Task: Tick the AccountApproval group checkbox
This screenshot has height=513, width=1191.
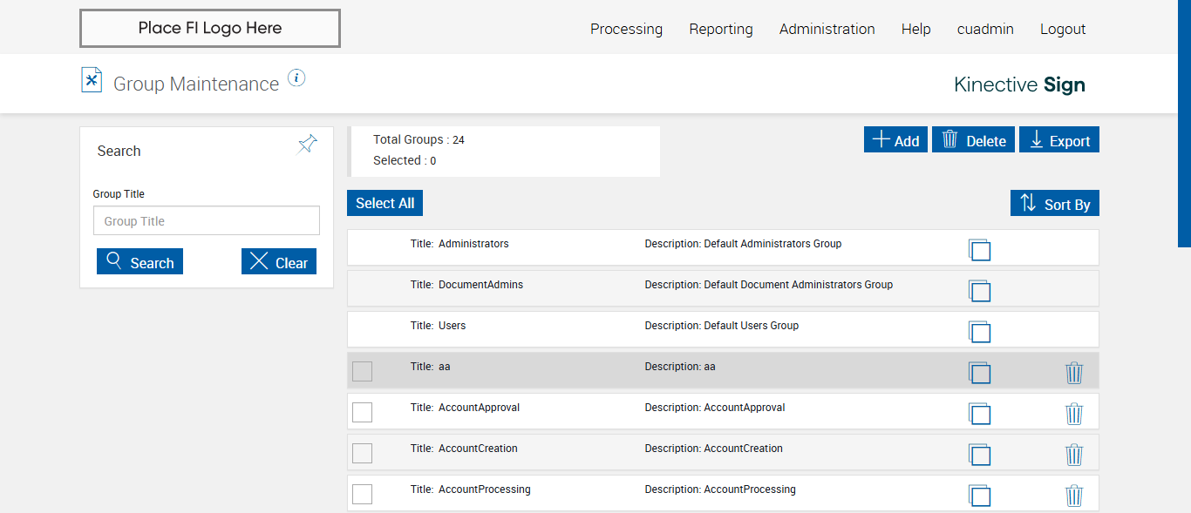Action: coord(362,412)
